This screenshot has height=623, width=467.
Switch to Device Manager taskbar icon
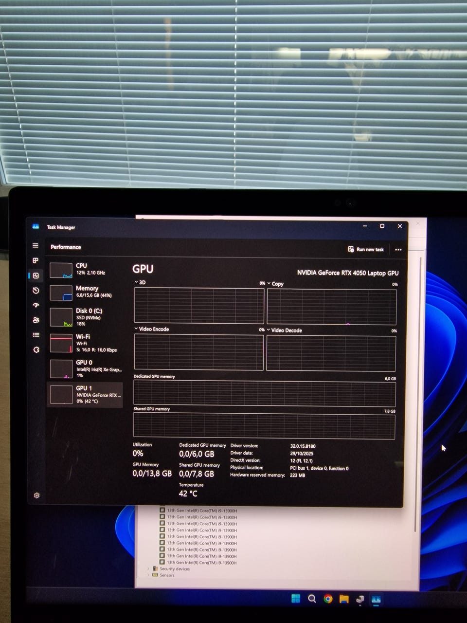point(360,599)
